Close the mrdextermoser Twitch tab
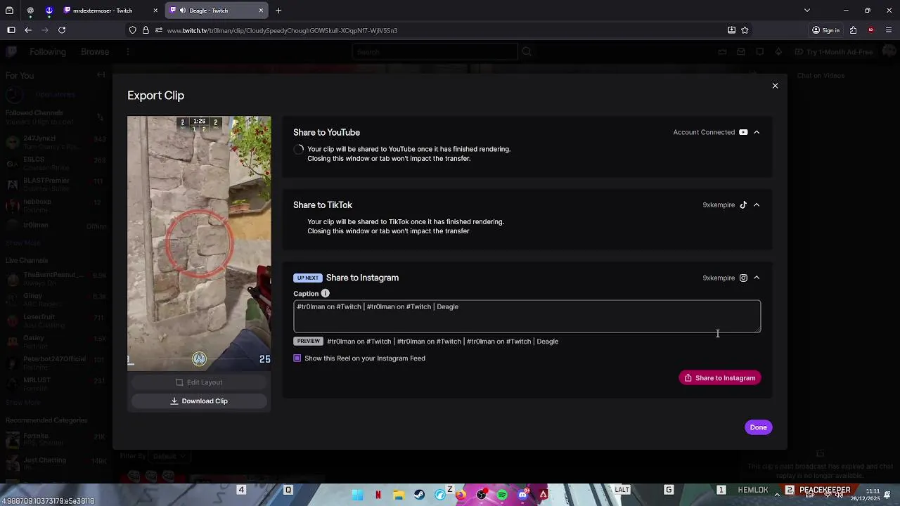 click(155, 11)
